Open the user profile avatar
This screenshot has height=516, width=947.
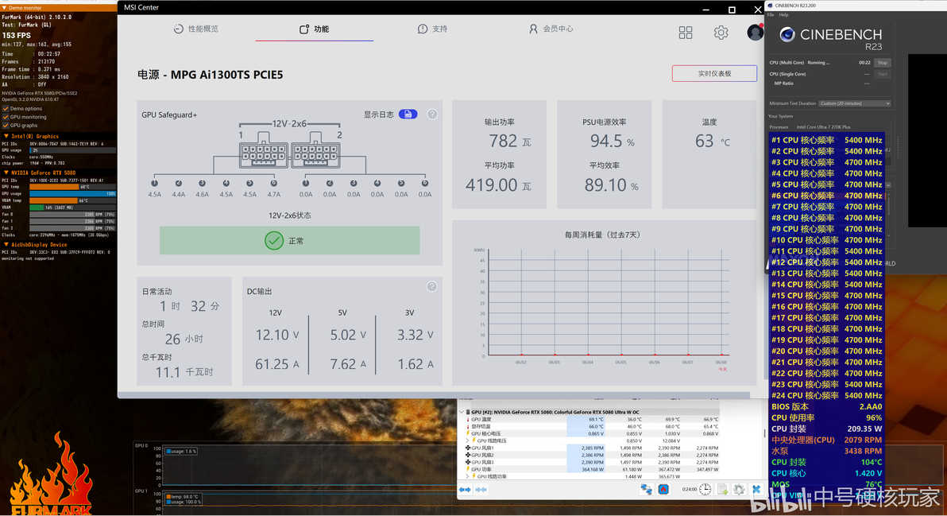[x=755, y=32]
